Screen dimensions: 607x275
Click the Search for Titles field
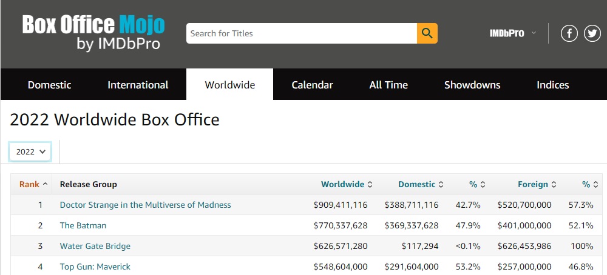301,33
